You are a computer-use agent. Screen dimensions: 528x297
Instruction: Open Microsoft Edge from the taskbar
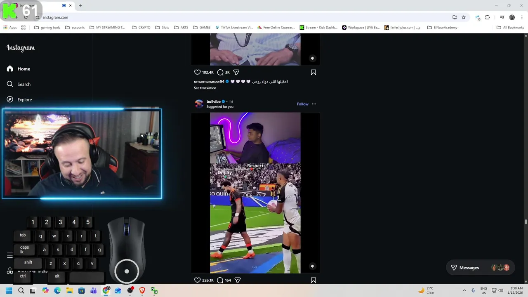pos(57,291)
